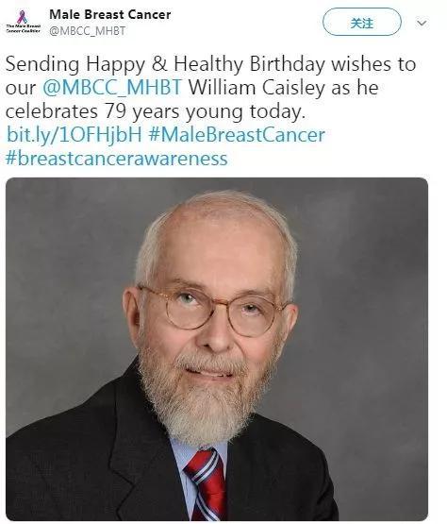
Task: Follow the account with 关注 button
Action: [362, 22]
